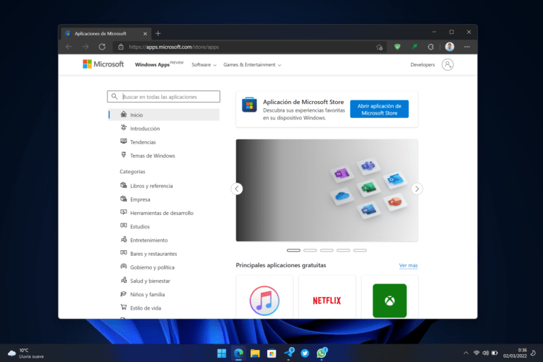Click the browser back arrow

pyautogui.click(x=69, y=47)
